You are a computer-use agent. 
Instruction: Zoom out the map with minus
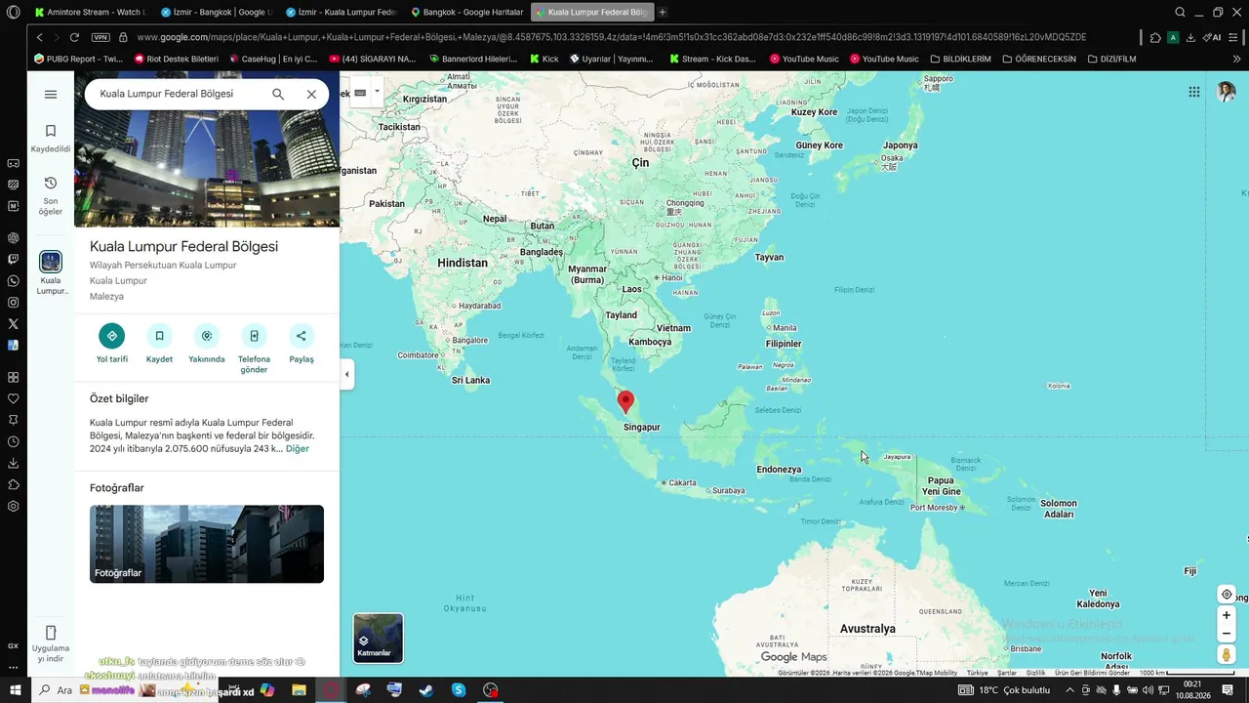[x=1227, y=634]
